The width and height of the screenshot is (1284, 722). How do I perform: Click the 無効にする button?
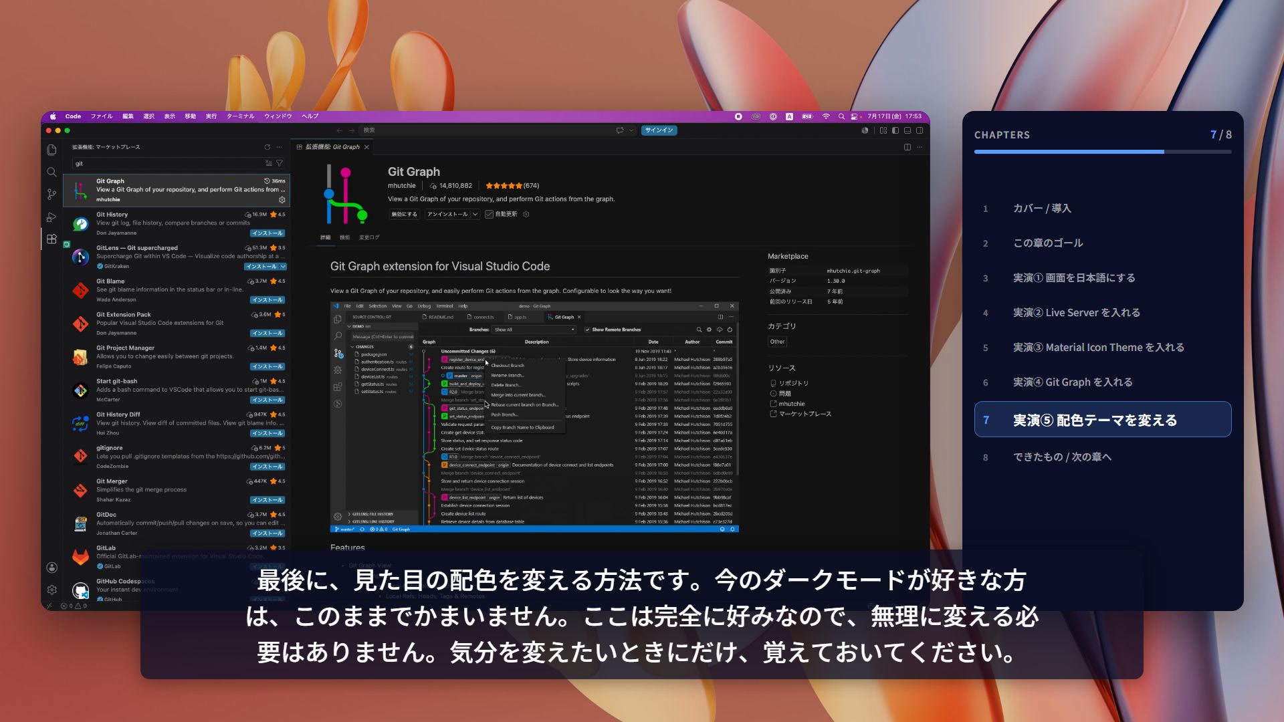(x=404, y=215)
